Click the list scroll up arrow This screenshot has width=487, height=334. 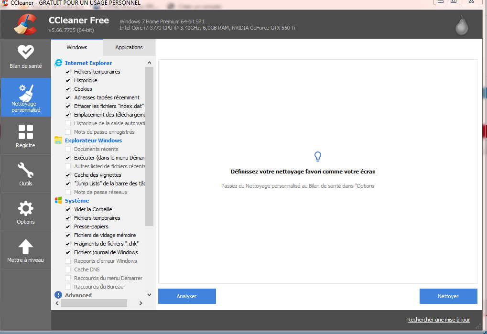[x=150, y=63]
